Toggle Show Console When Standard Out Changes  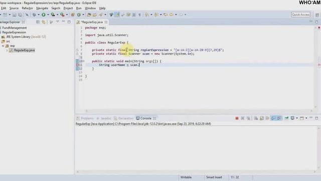(x=273, y=118)
